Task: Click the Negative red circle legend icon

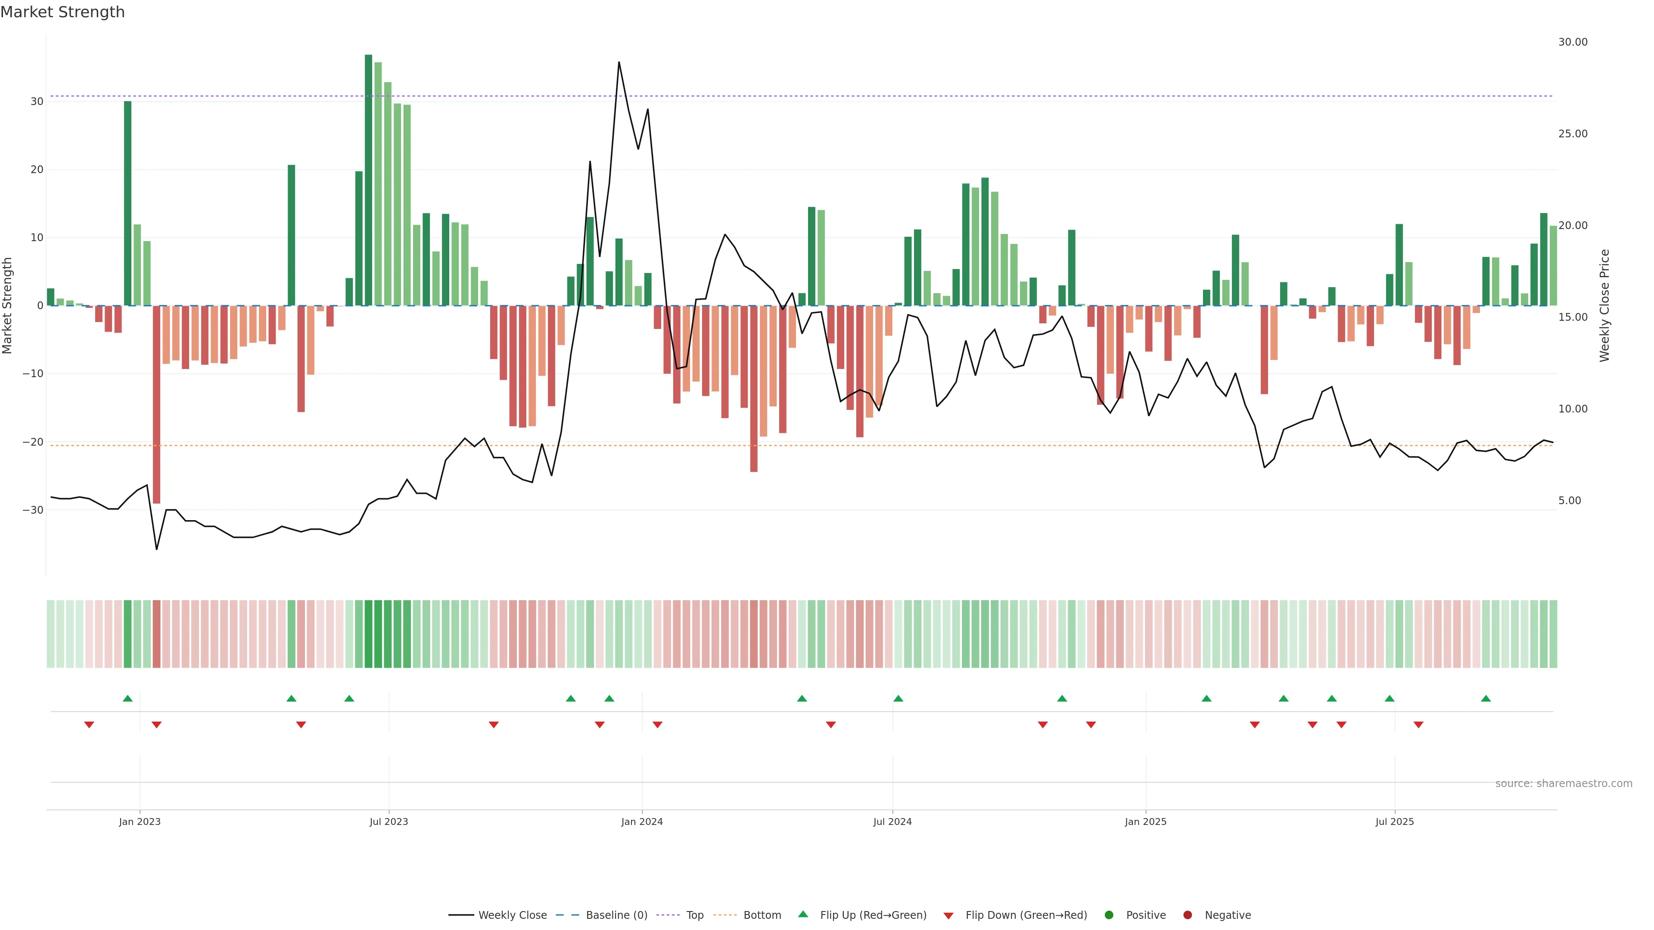Action: (x=1187, y=915)
